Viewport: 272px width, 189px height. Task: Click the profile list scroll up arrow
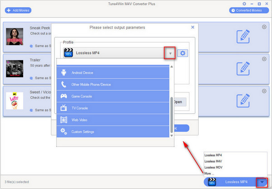pos(171,67)
